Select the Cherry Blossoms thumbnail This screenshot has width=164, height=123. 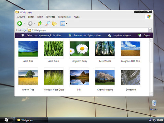[x=105, y=77]
